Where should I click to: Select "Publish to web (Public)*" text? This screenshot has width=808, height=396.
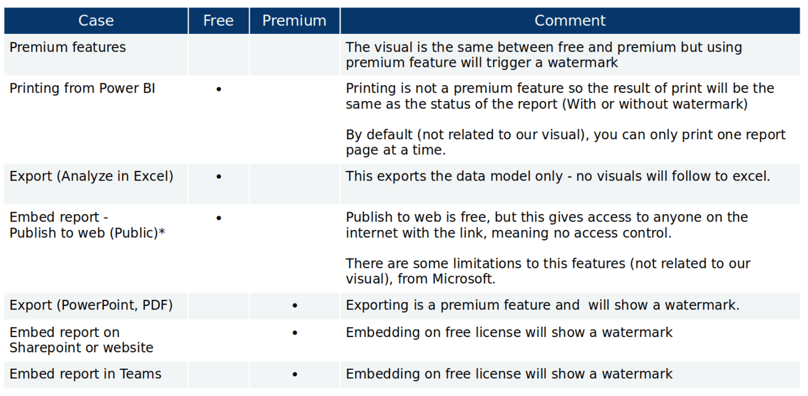point(87,232)
